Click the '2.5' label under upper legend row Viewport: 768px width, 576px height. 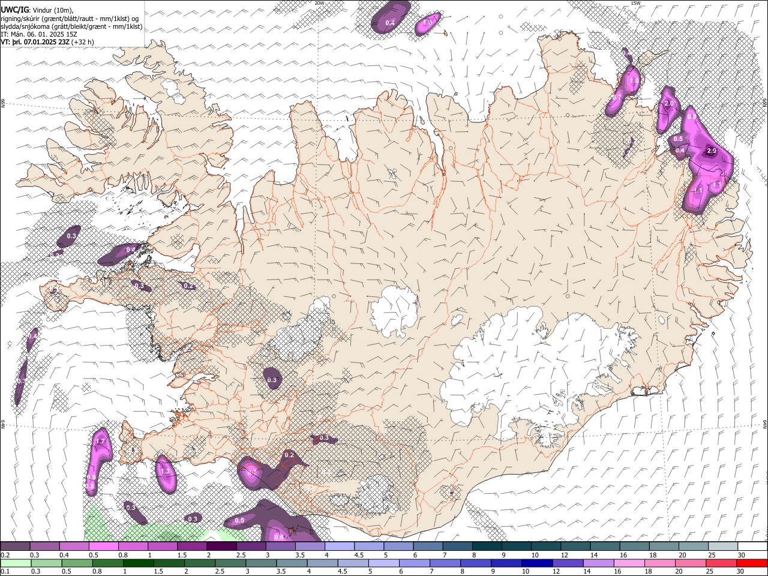click(x=241, y=556)
